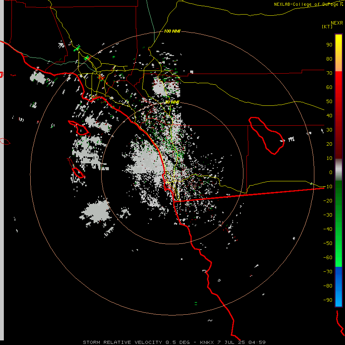This screenshot has height=345, width=345.
Task: Click the -80 value on the velocity scale
Action: (328, 286)
